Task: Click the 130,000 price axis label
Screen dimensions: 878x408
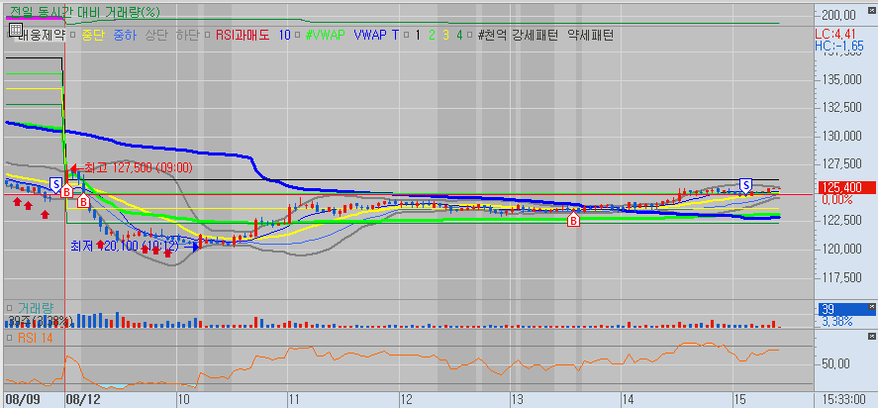Action: [x=840, y=136]
